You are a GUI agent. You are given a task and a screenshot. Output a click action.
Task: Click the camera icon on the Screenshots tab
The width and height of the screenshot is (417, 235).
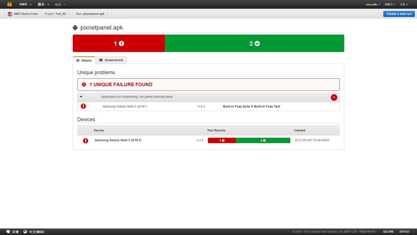101,60
